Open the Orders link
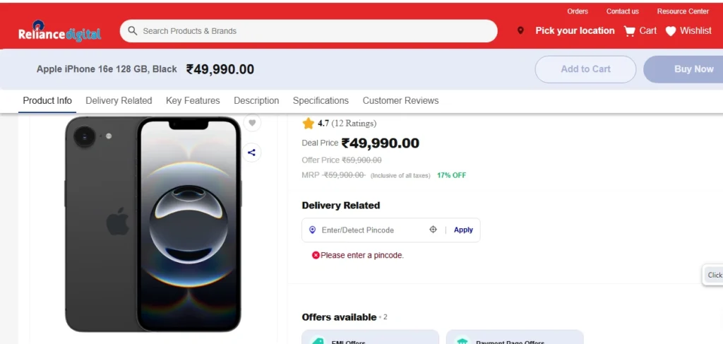 pos(578,11)
